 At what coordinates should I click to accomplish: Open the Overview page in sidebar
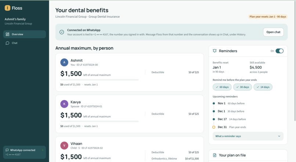point(25,34)
